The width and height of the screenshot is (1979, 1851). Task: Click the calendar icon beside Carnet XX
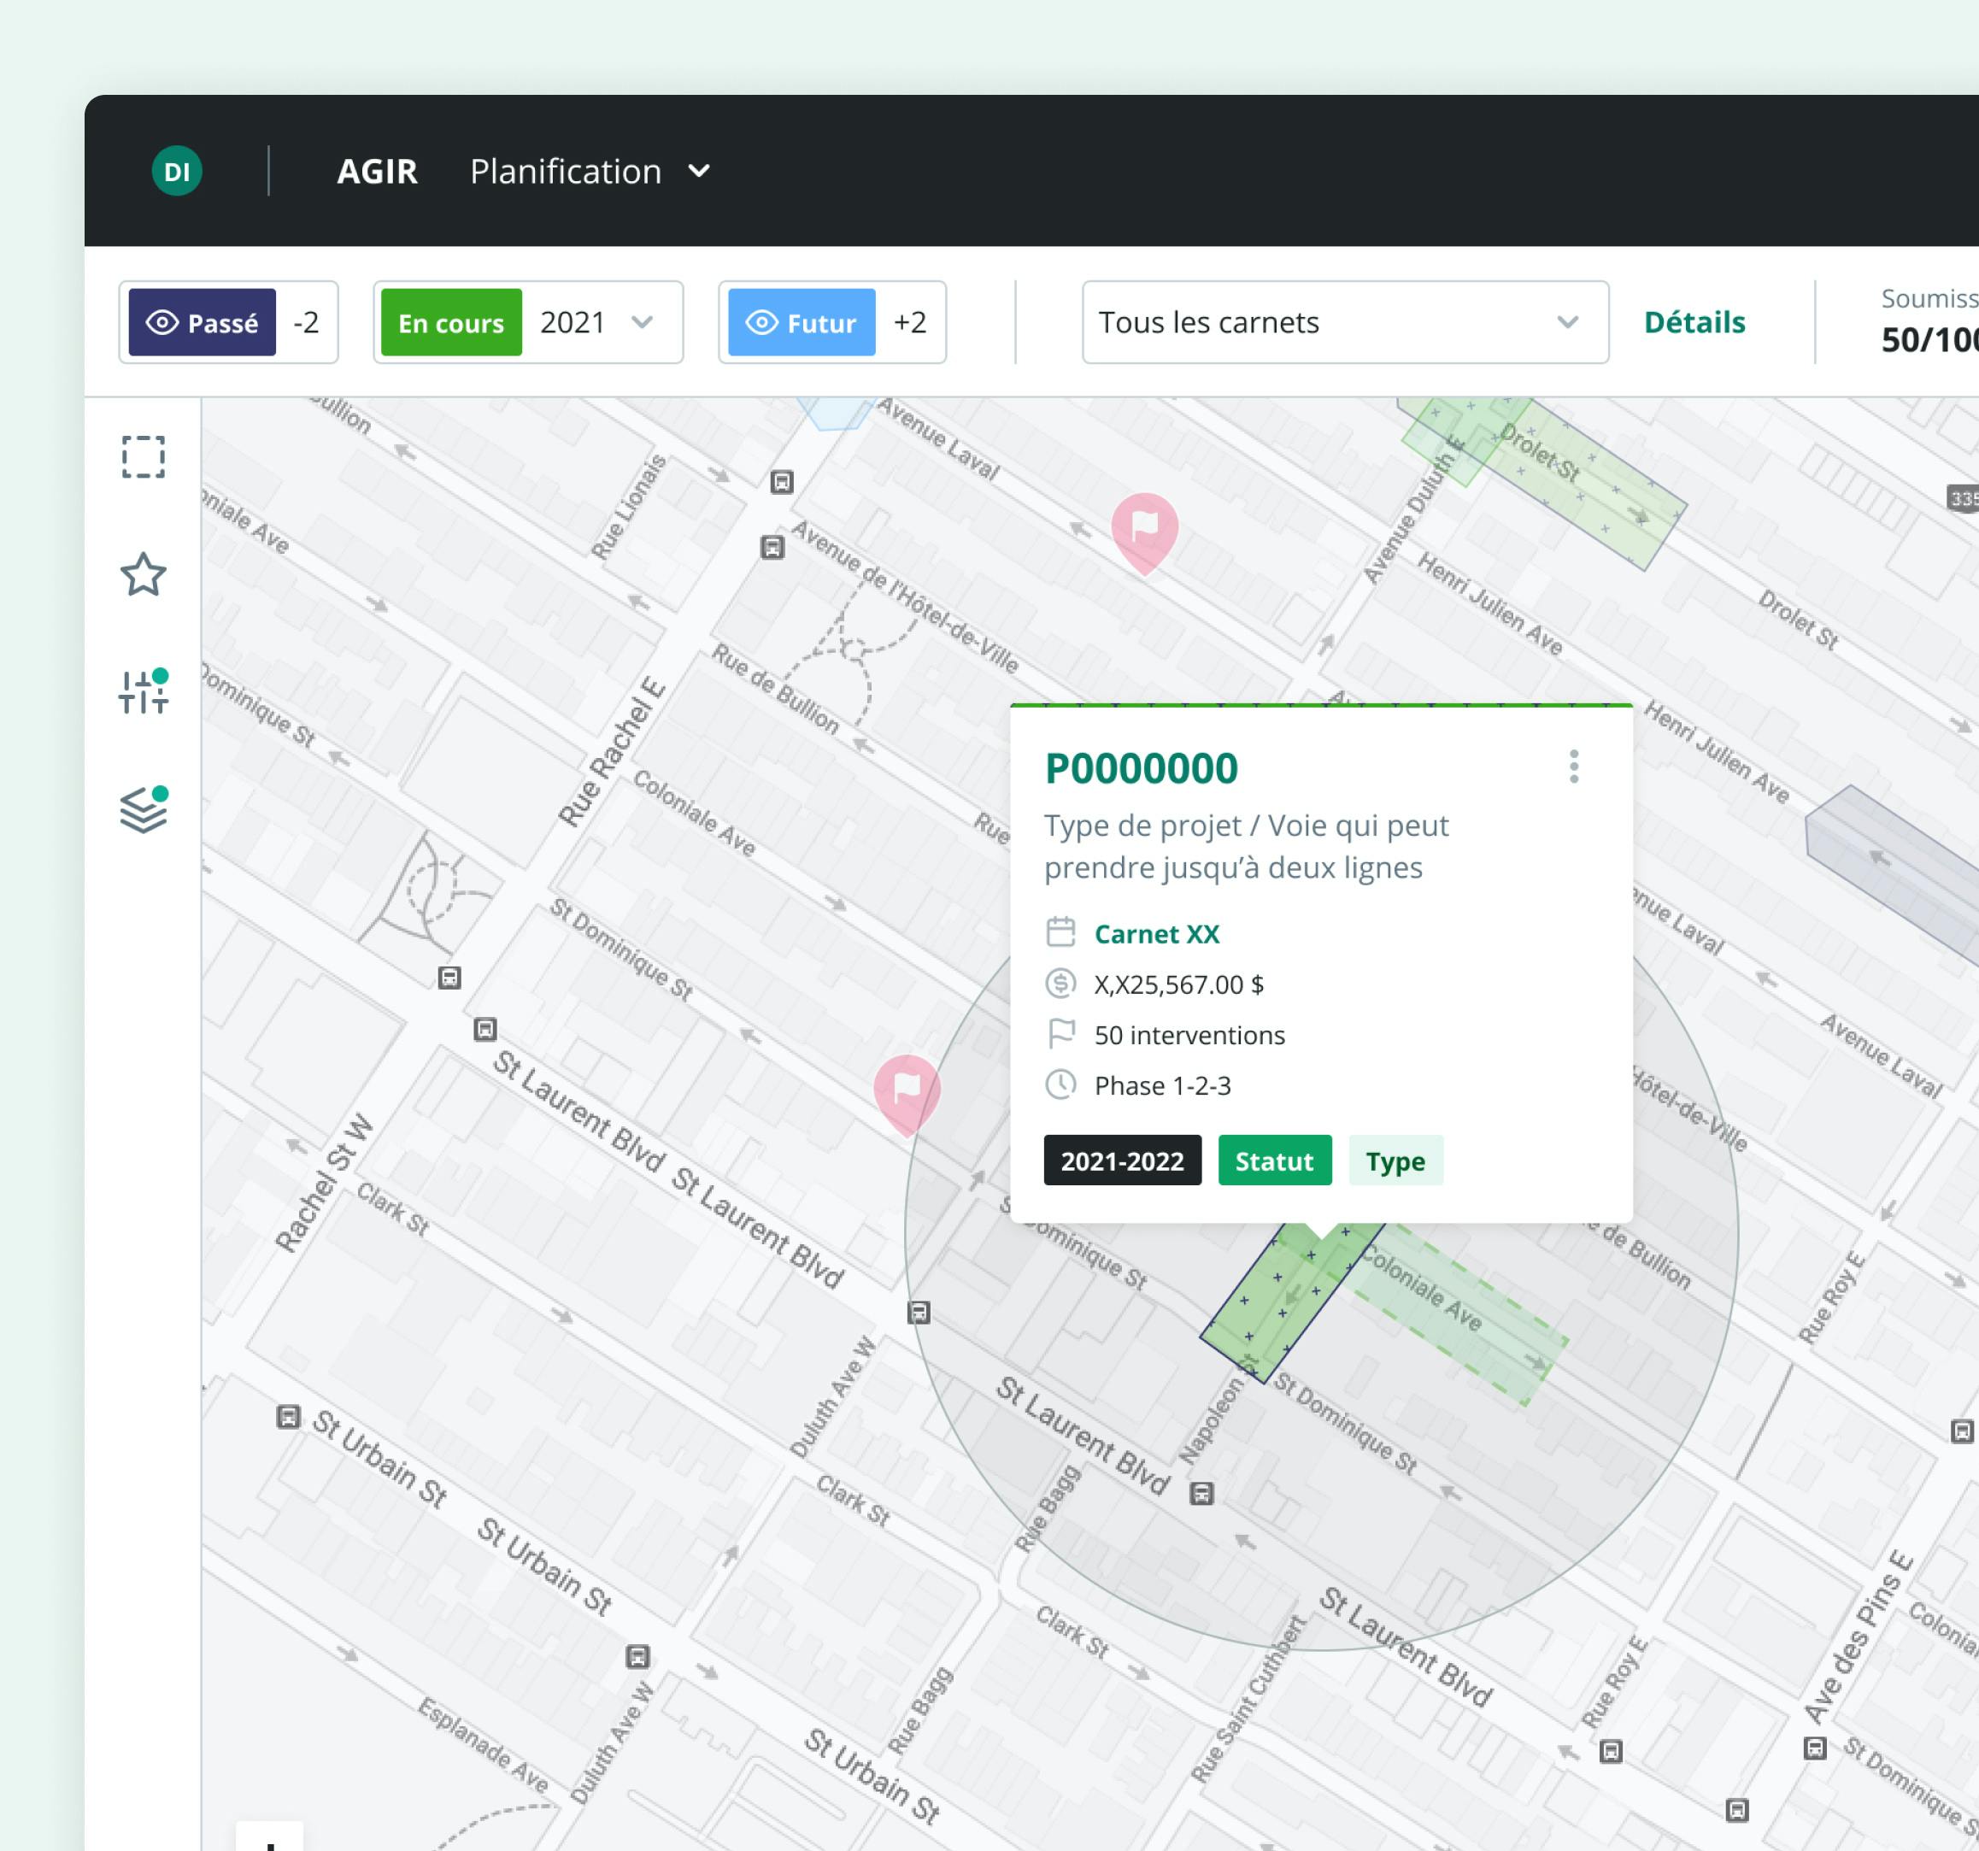(x=1061, y=933)
